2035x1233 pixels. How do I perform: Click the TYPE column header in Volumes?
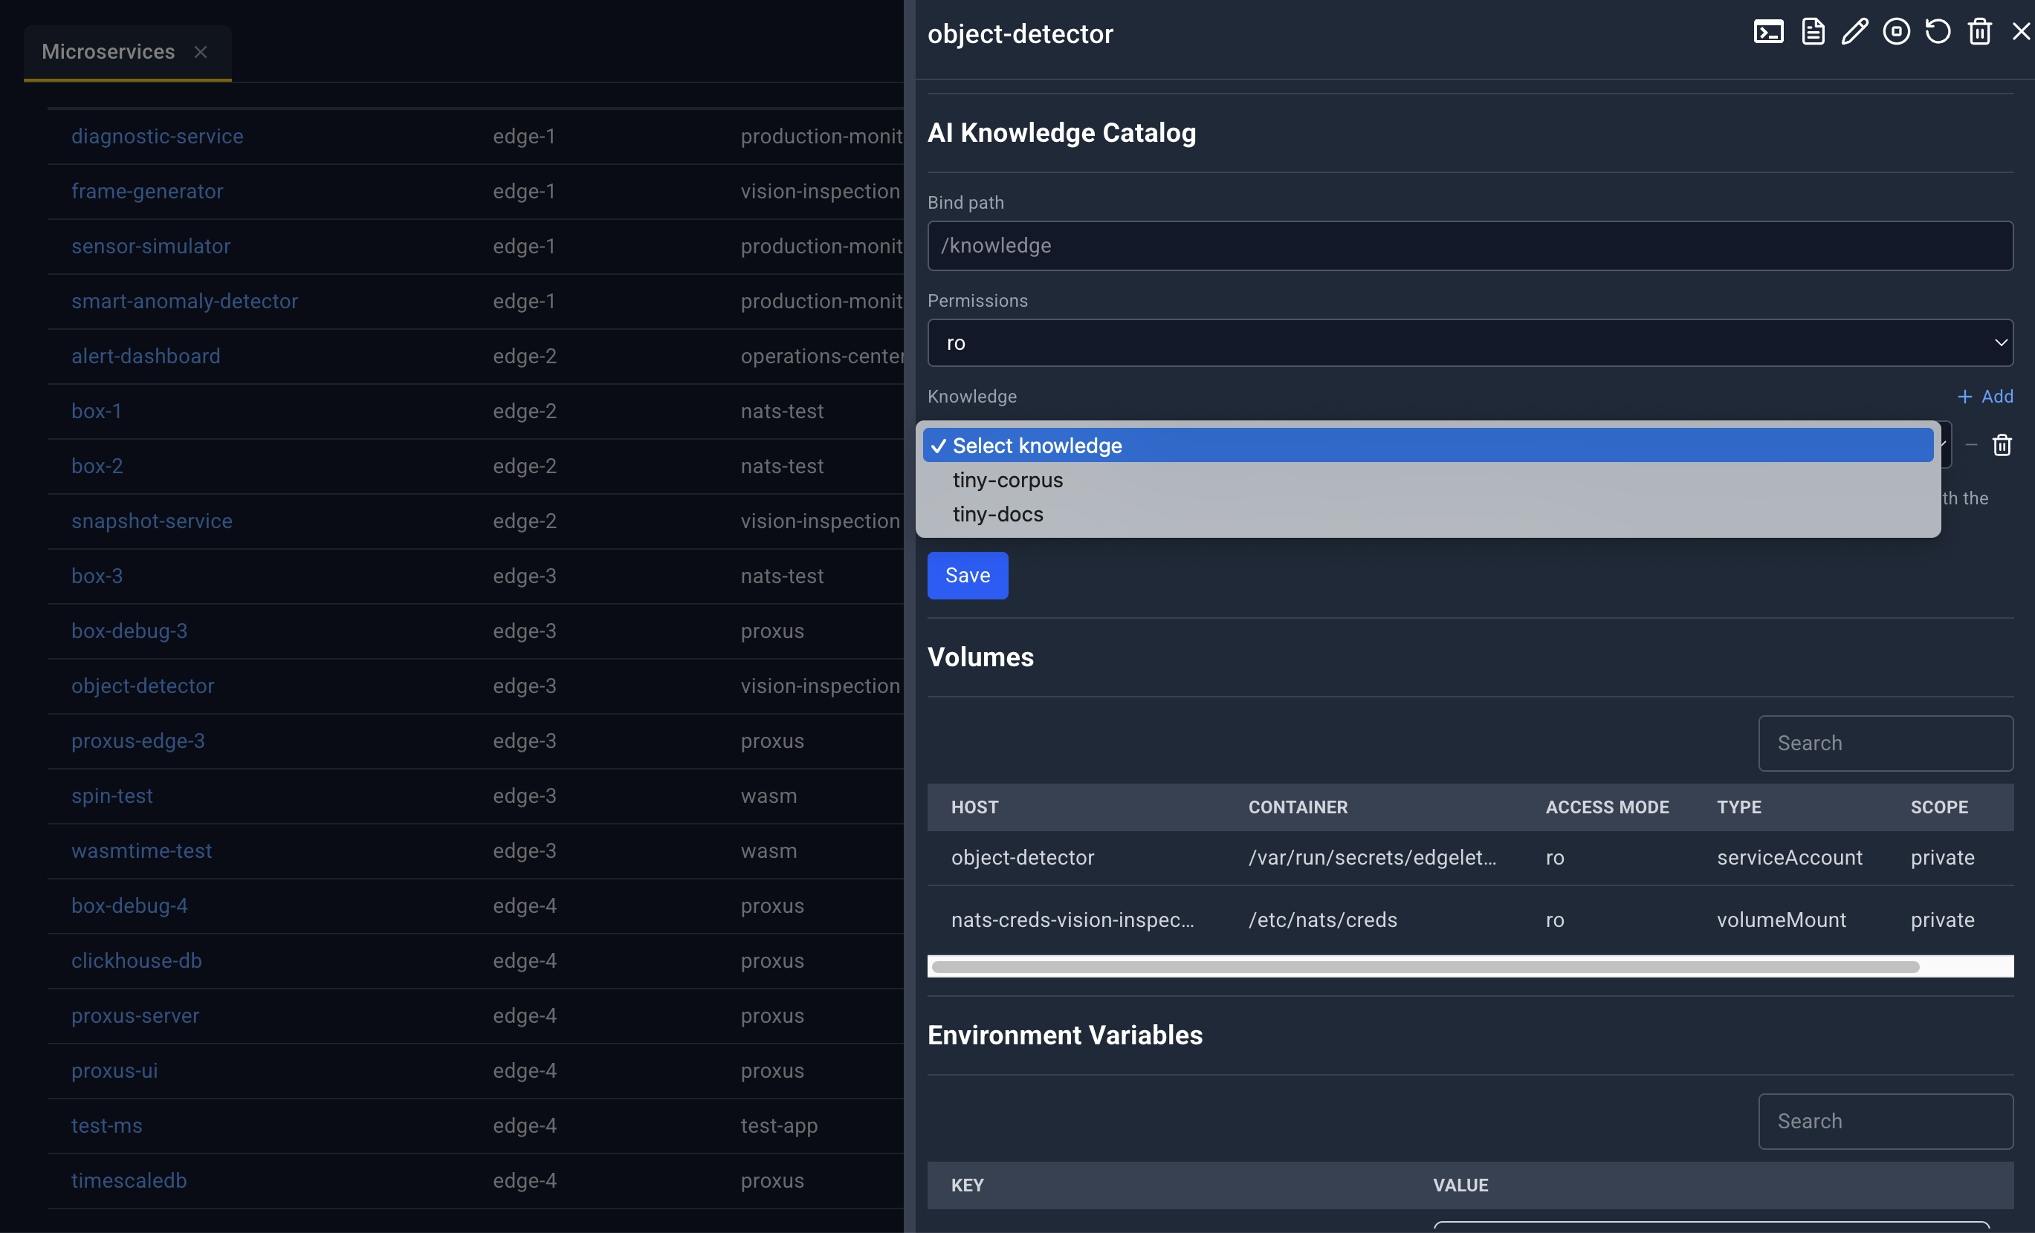pyautogui.click(x=1738, y=807)
